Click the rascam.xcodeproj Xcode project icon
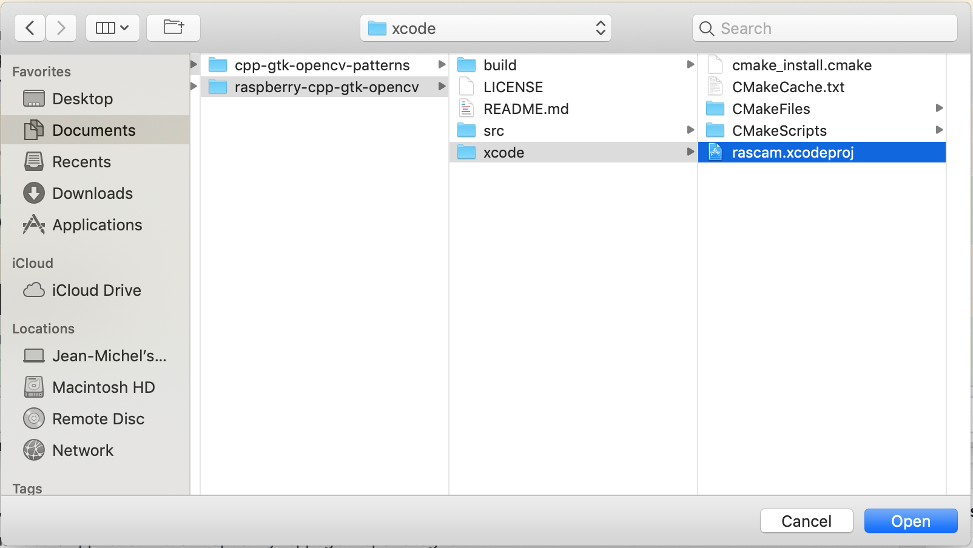 [715, 152]
